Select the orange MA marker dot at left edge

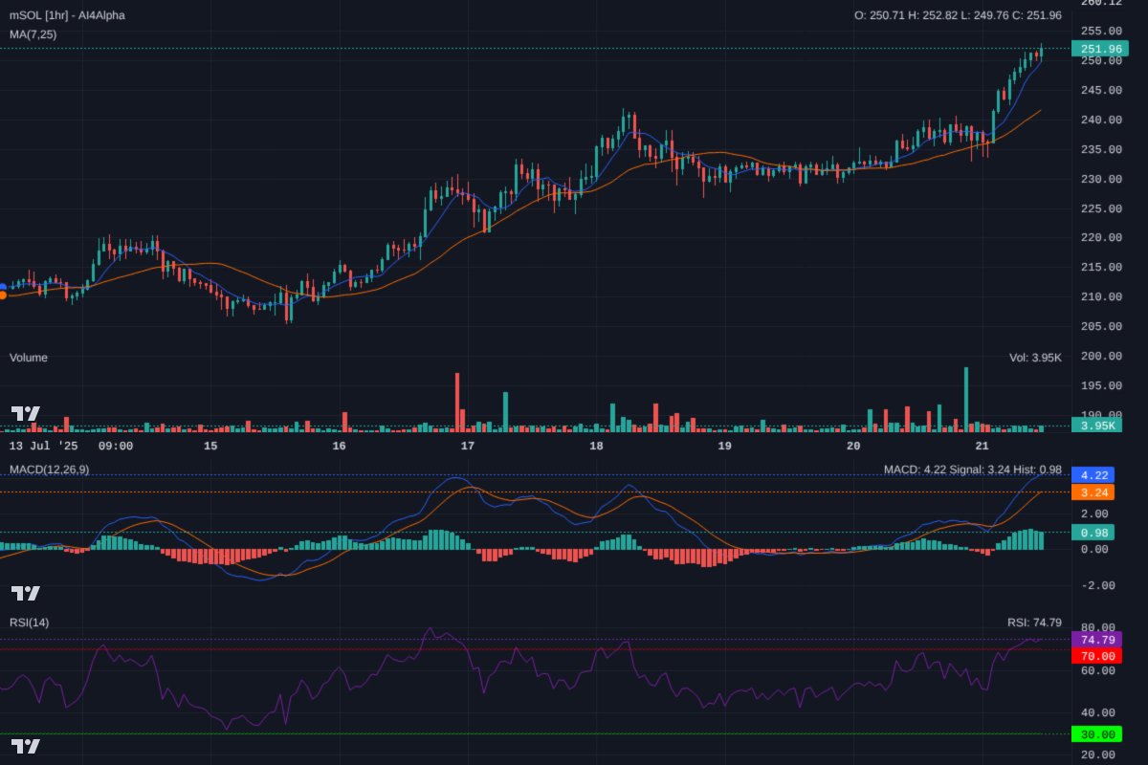click(x=3, y=295)
